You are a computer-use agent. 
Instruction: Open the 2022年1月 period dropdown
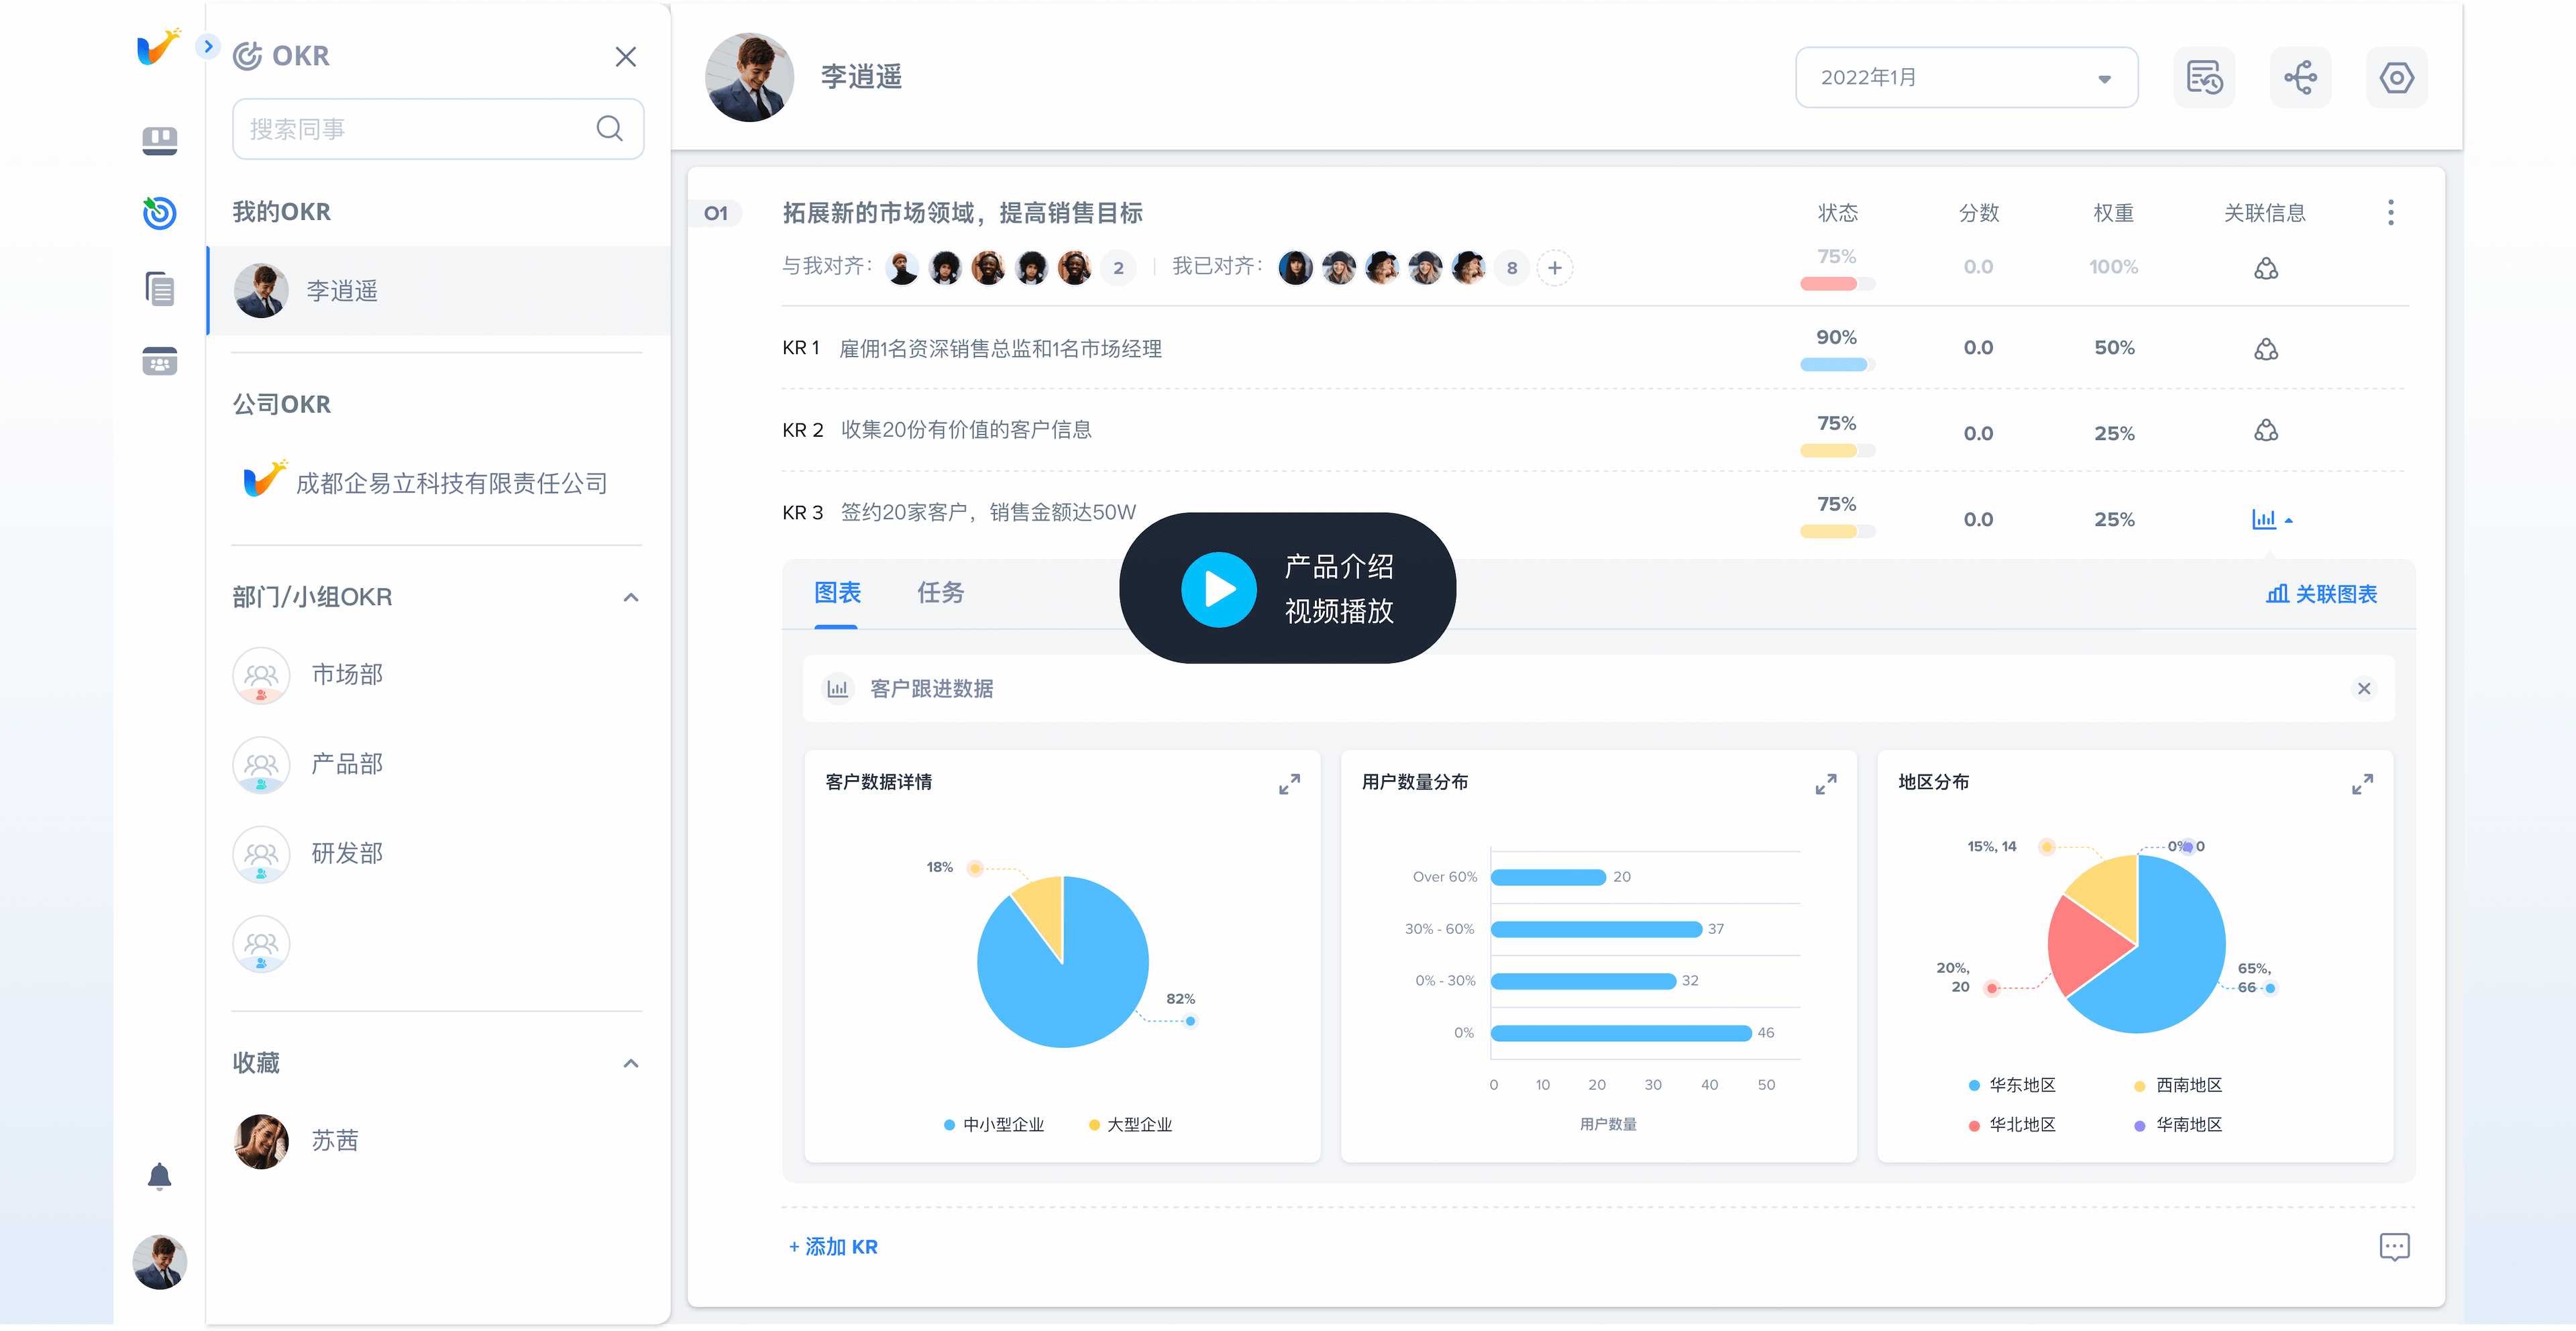[x=1966, y=78]
